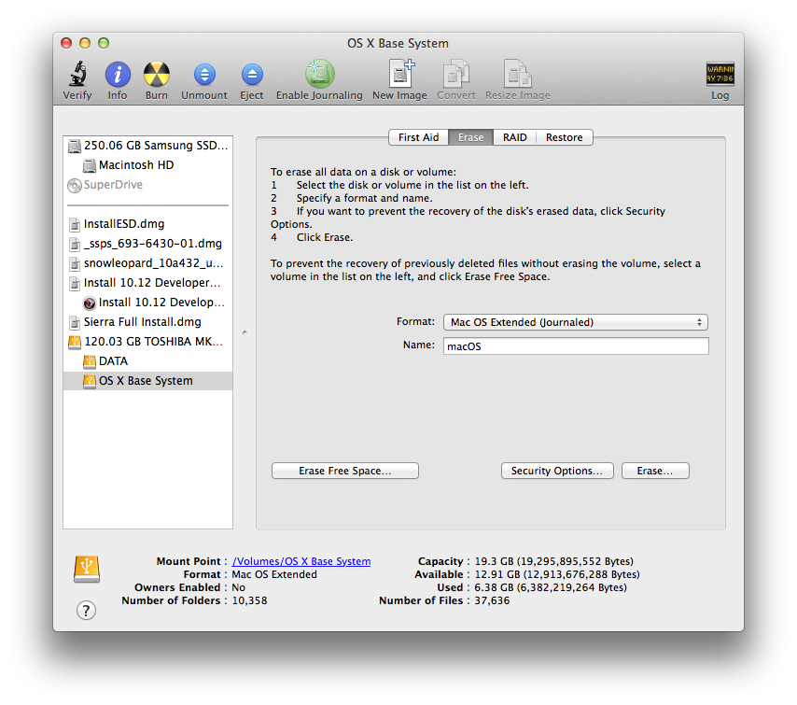Select the Resize Image toolbar icon

(x=518, y=75)
